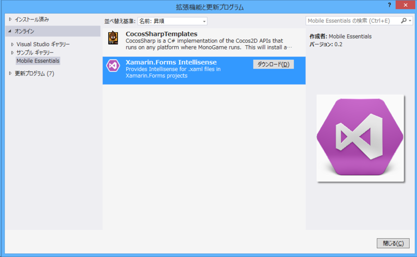The width and height of the screenshot is (417, 257).
Task: Click the CocosSharp description text
Action: pos(209,44)
